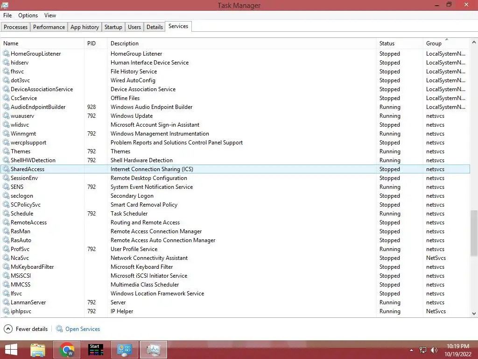478x359 pixels.
Task: Click the gear icon next to Open Services
Action: (x=59, y=329)
